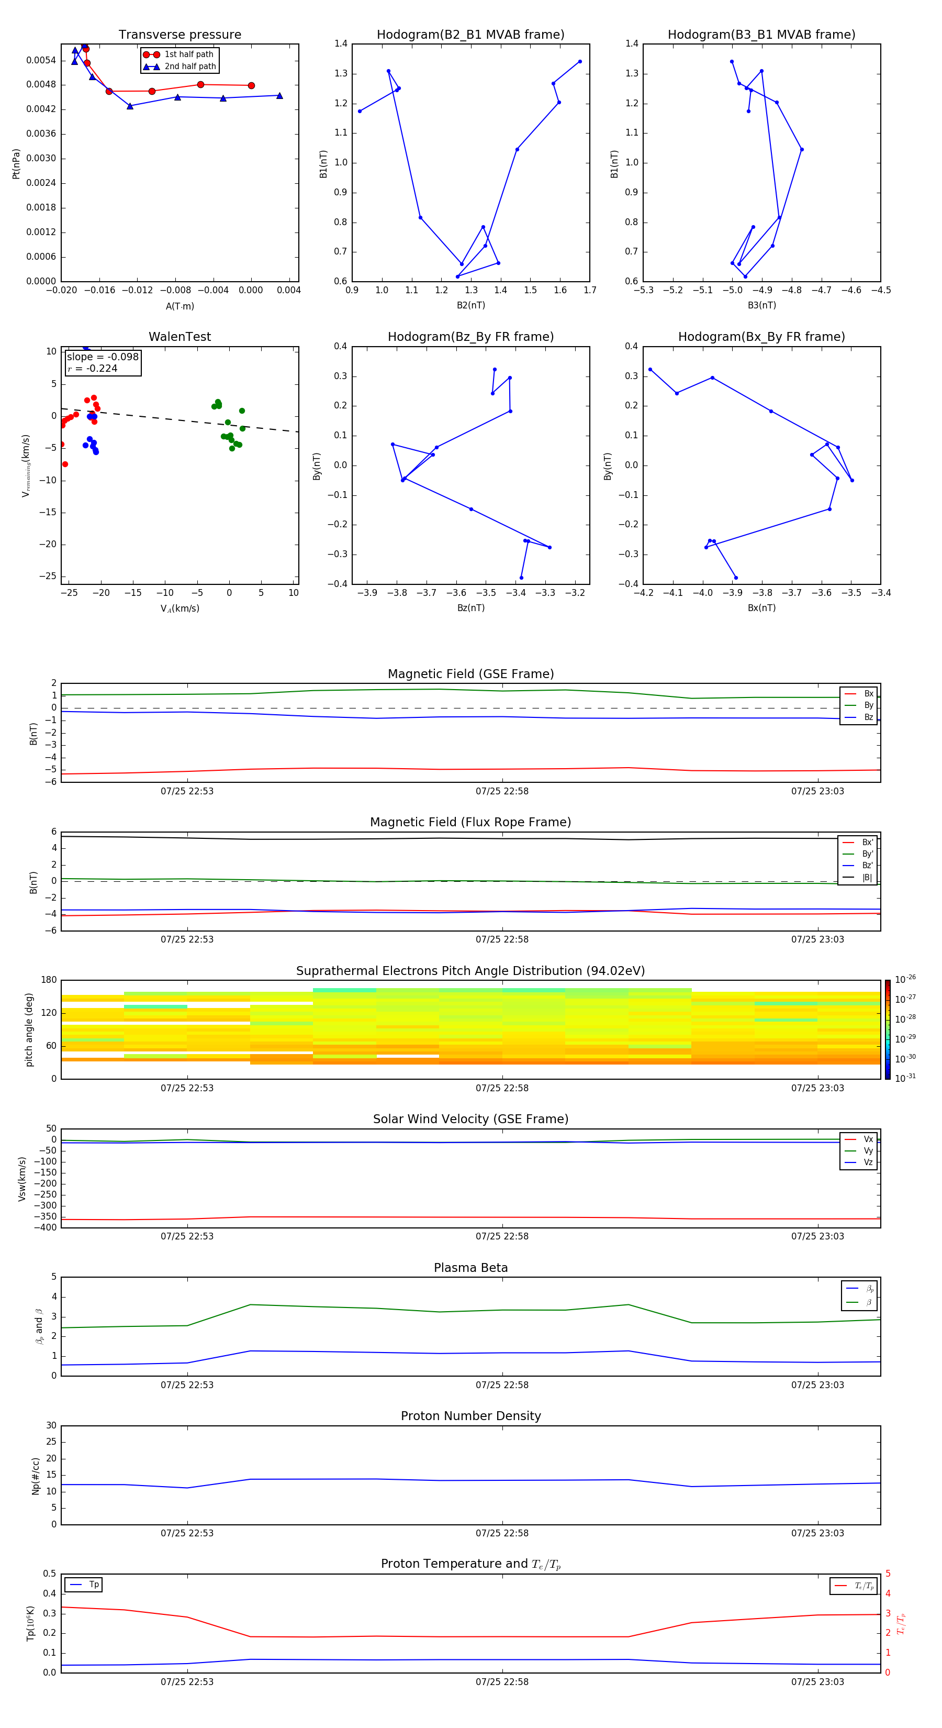The image size is (942, 1728).
Task: Select the "1st half path" legend entry
Action: 179,54
